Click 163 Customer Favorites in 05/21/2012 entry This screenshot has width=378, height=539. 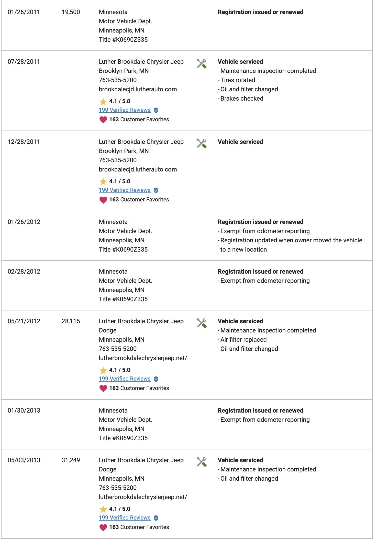pyautogui.click(x=139, y=388)
